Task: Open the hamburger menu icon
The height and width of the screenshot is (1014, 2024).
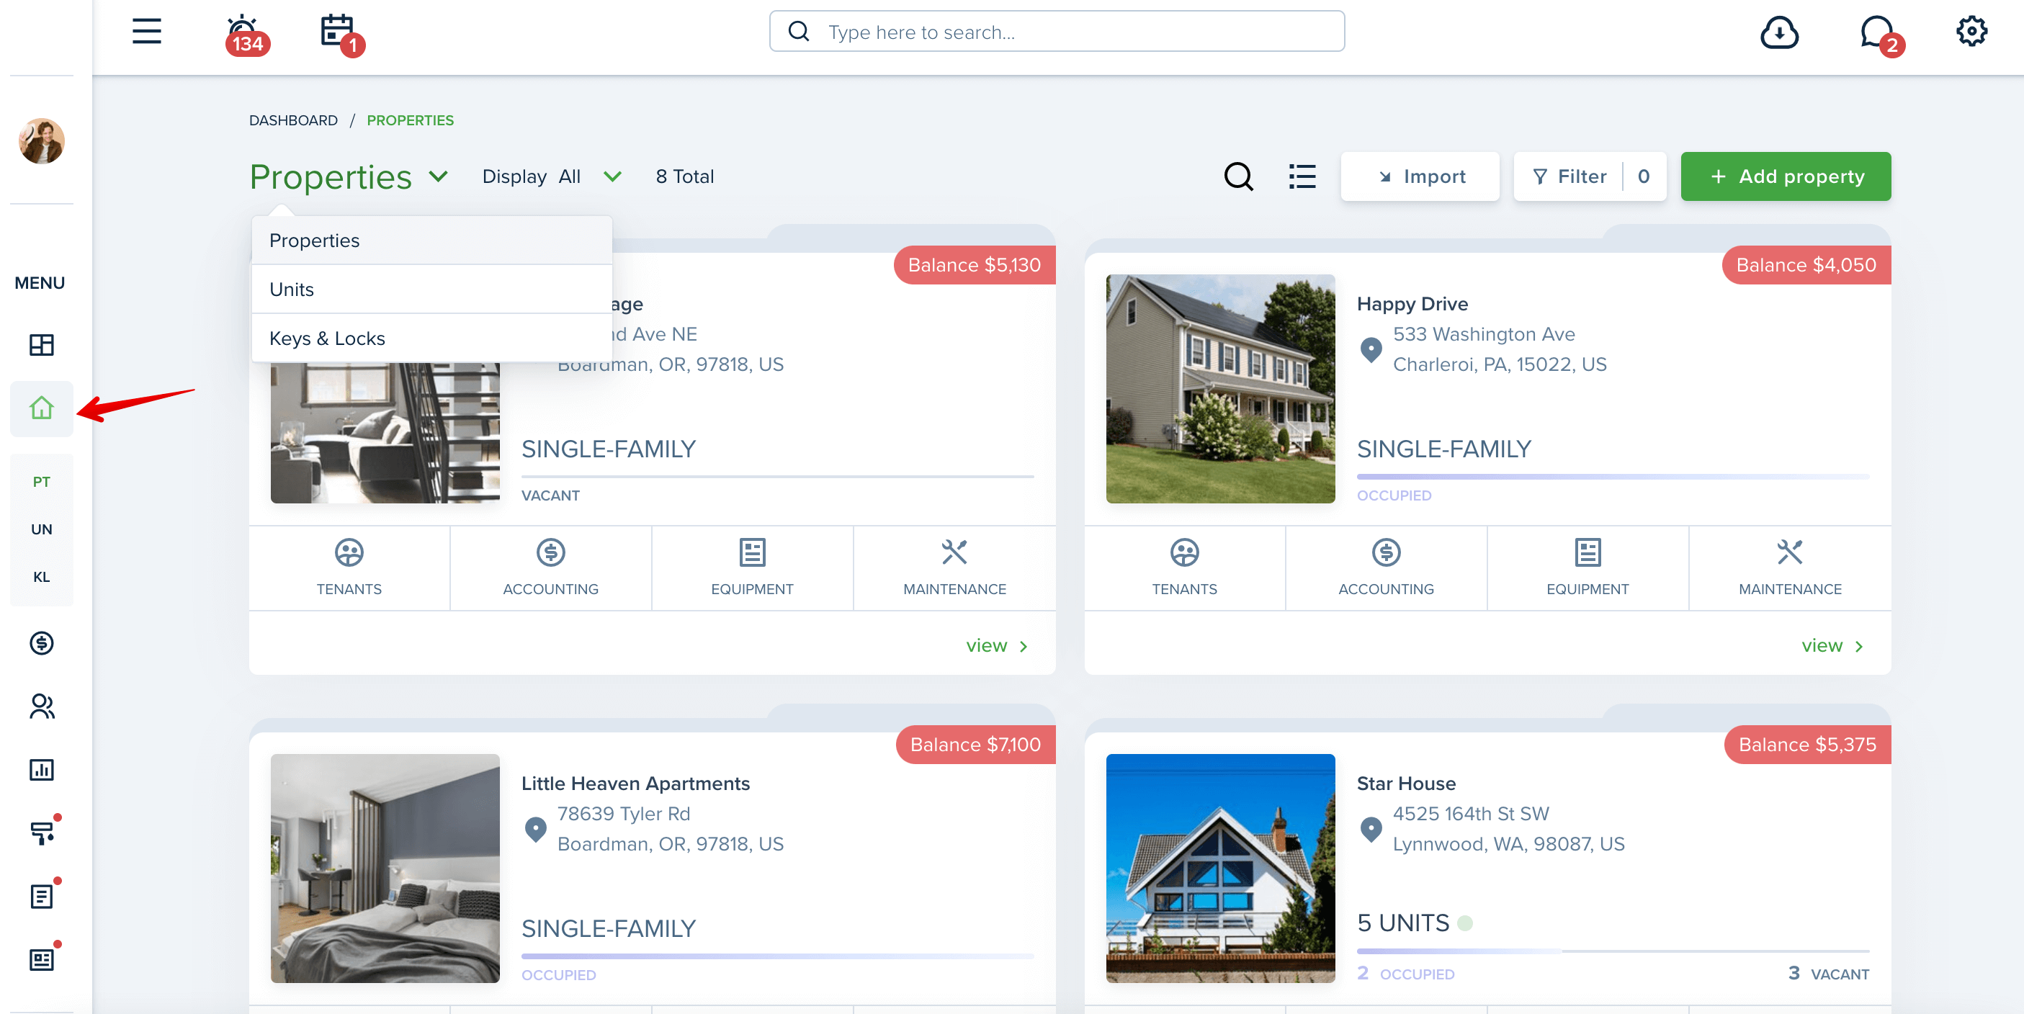Action: (147, 32)
